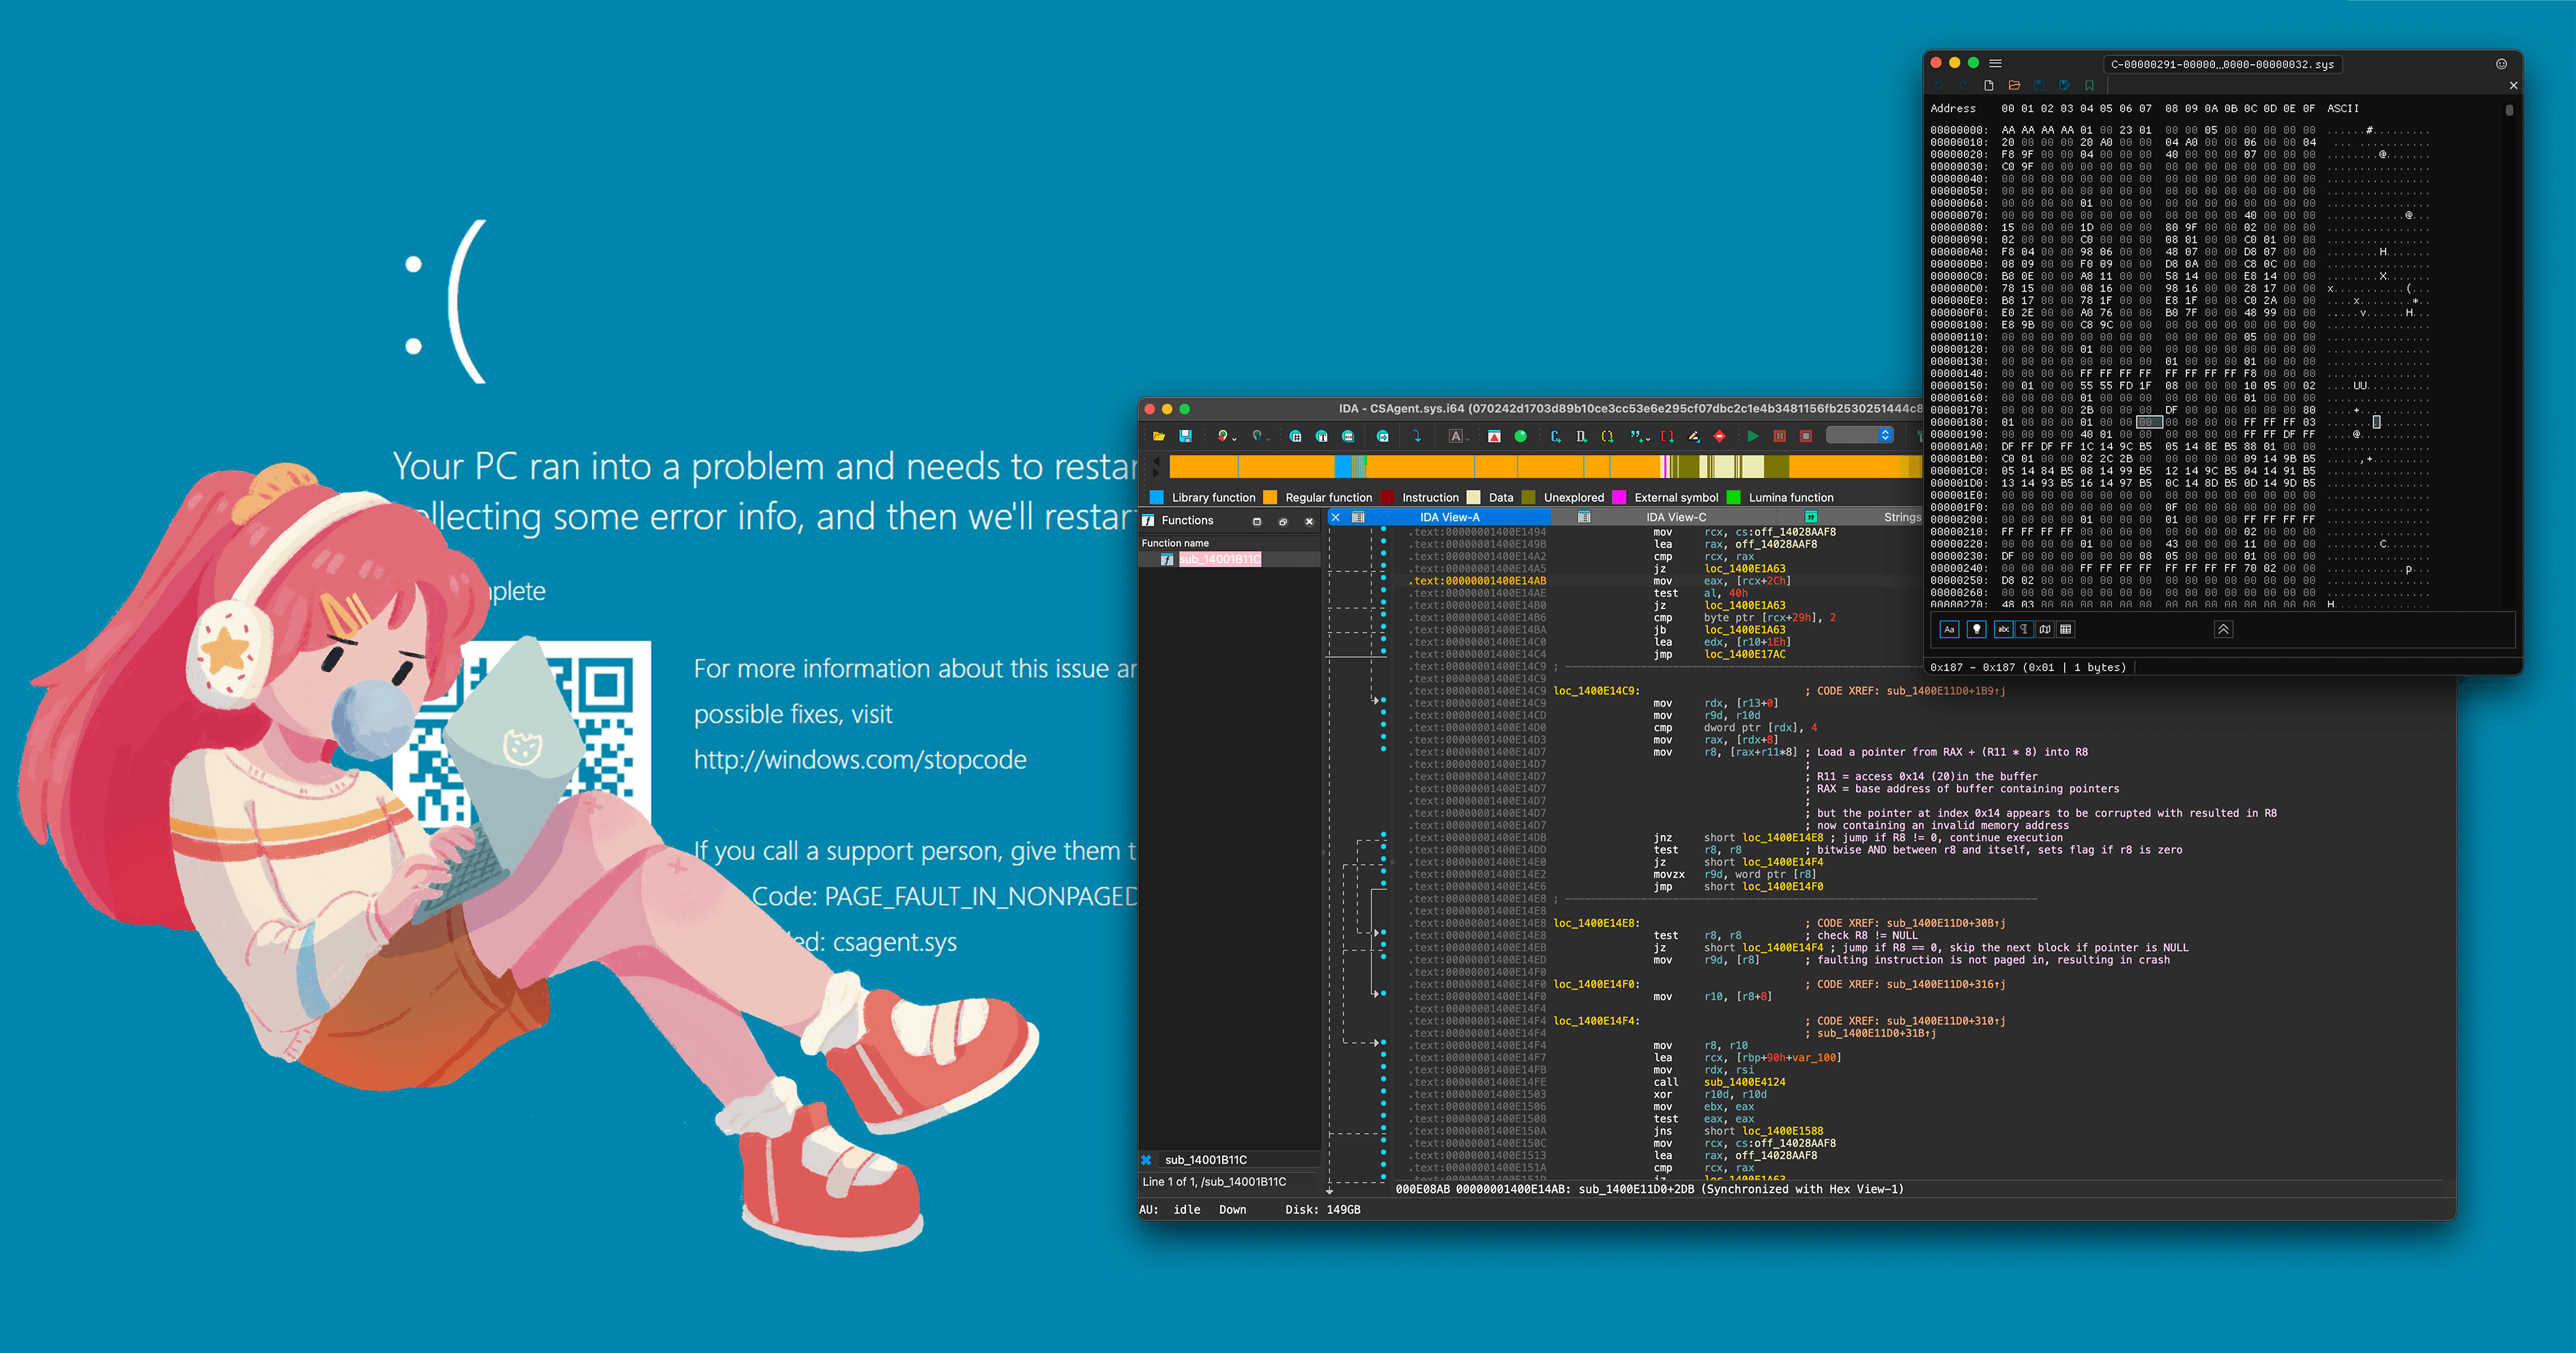Toggle the abc text view button
Viewport: 2576px width, 1353px height.
(x=2003, y=629)
